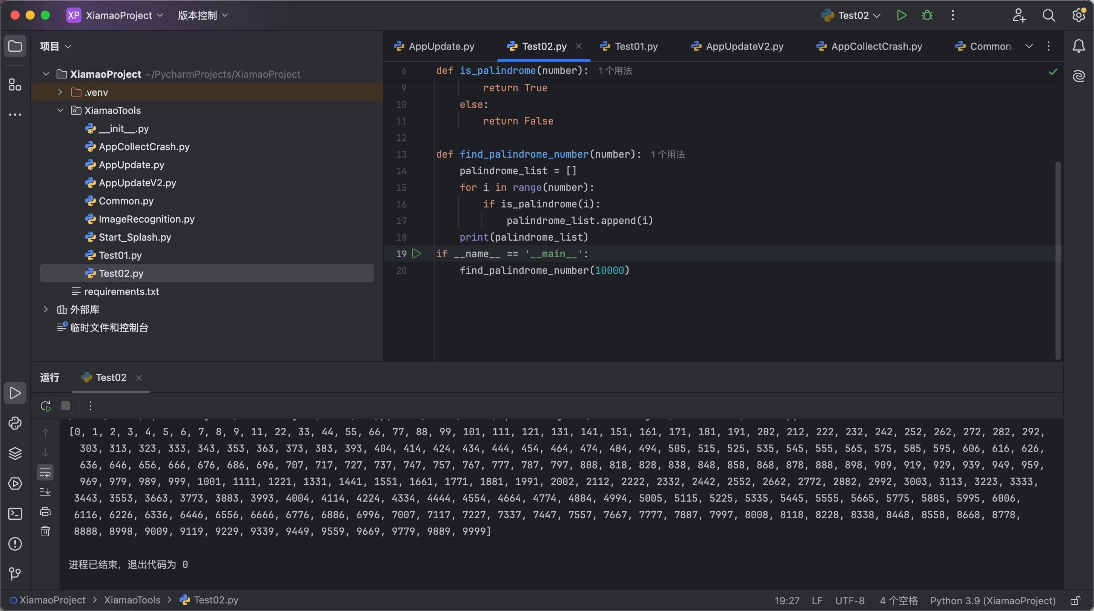Open the Notifications bell panel
The height and width of the screenshot is (611, 1094).
point(1079,46)
